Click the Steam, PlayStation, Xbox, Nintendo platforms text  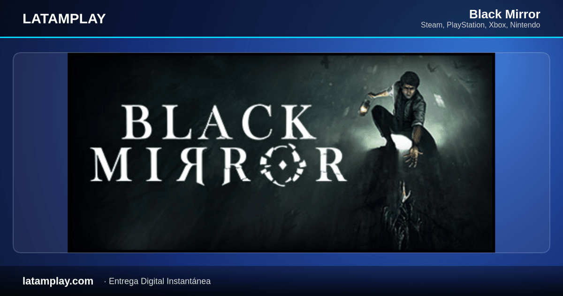(x=480, y=25)
